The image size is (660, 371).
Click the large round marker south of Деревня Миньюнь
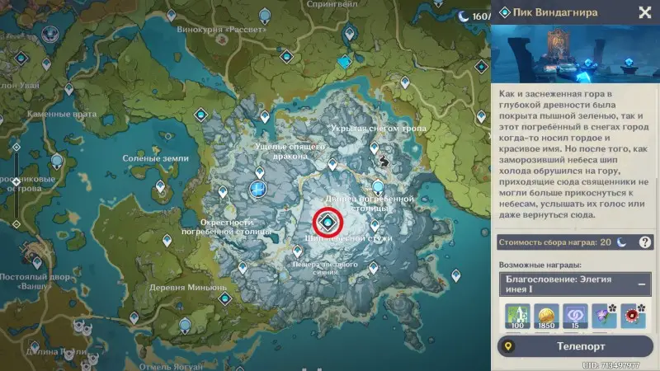tap(185, 326)
